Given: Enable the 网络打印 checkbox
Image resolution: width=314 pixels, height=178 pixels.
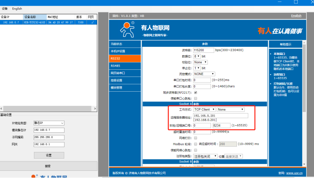Looking at the screenshot, I should [195, 138].
